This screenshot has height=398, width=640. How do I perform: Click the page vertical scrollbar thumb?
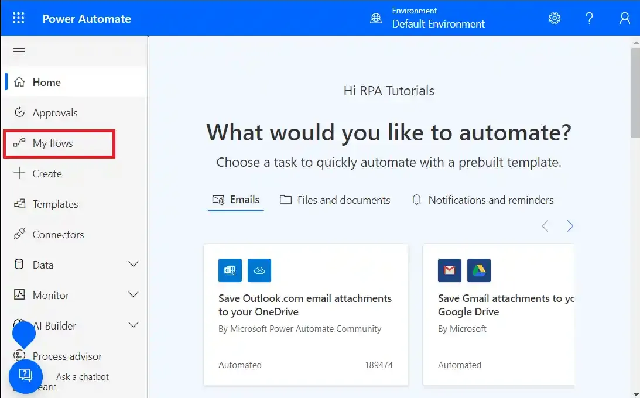click(635, 92)
